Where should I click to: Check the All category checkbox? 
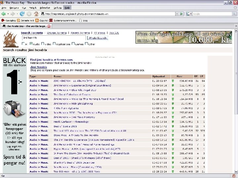coord(23,44)
